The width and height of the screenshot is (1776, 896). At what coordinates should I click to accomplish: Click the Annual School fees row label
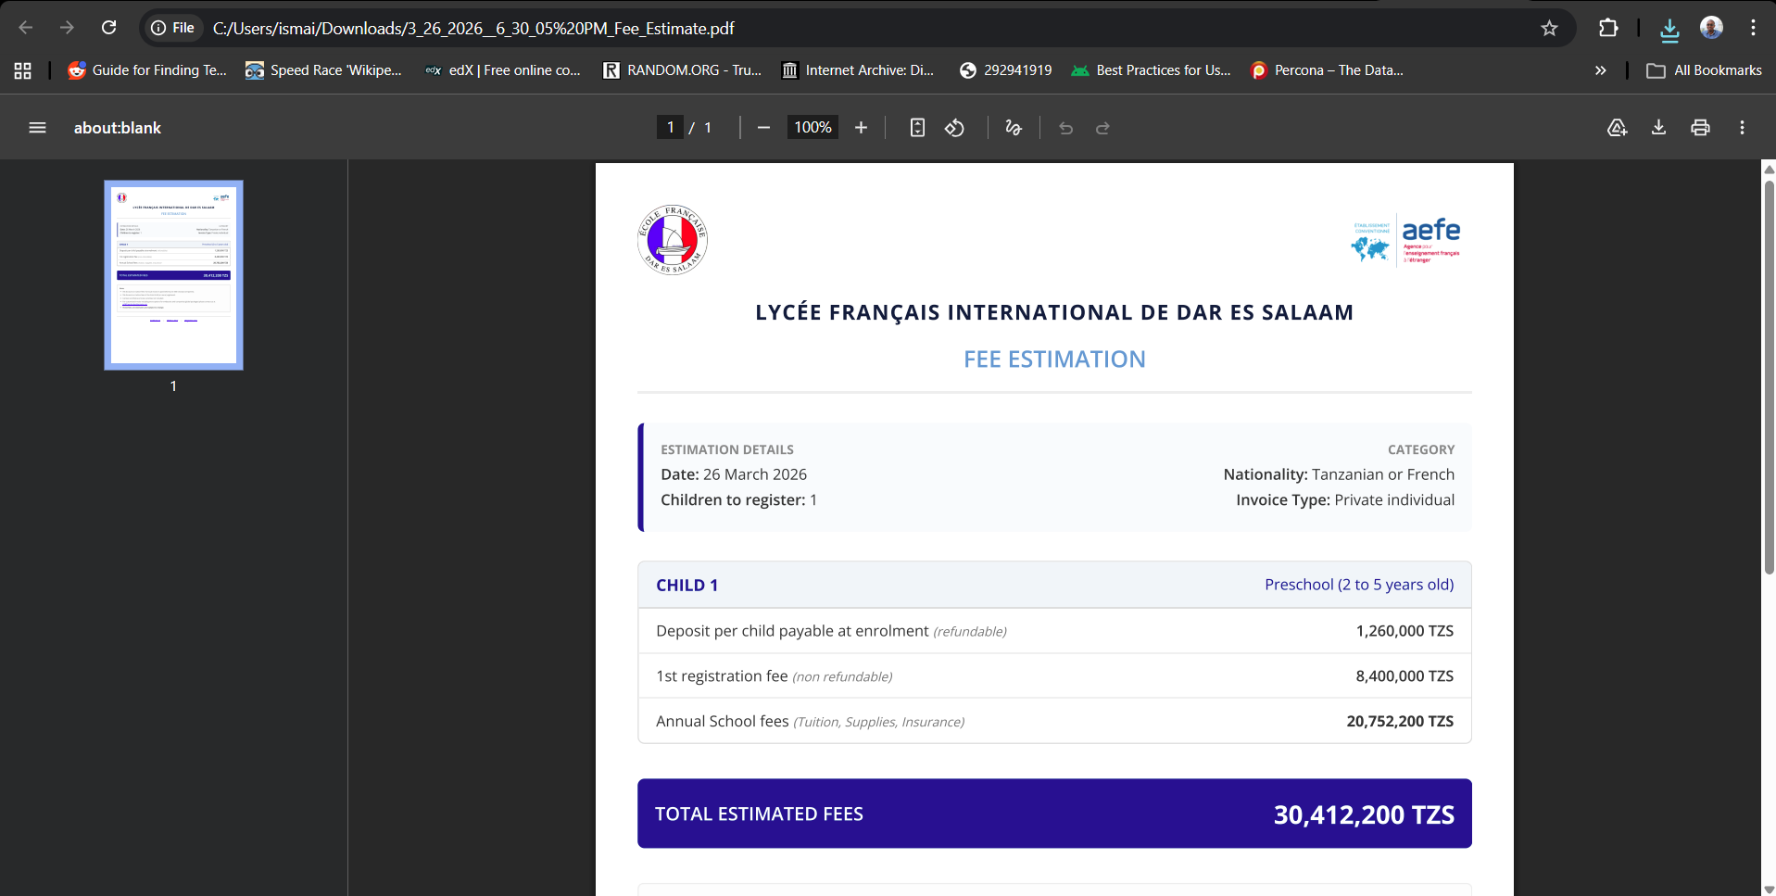point(810,721)
